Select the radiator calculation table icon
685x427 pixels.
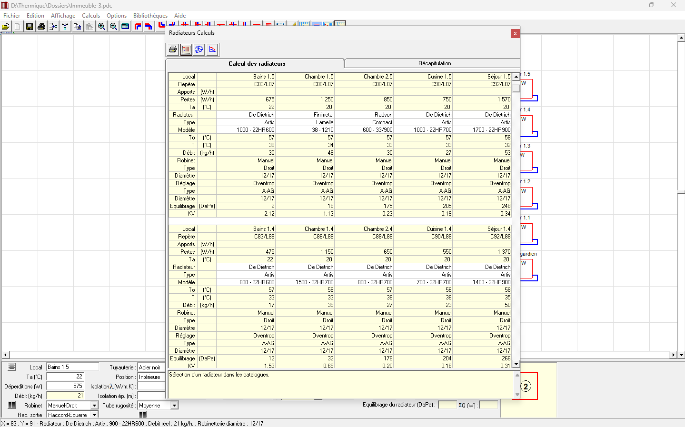pos(186,49)
